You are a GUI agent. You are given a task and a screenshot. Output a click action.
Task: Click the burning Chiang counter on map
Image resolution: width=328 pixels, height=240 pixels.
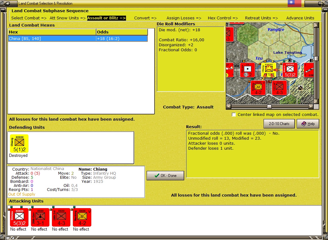(x=269, y=70)
